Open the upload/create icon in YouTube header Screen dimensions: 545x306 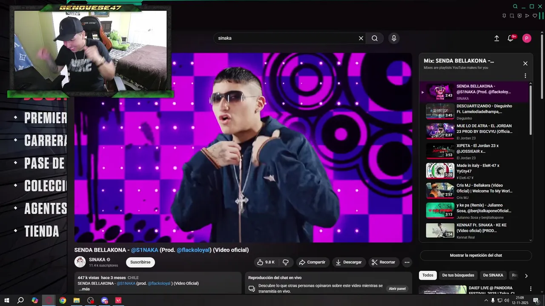pyautogui.click(x=496, y=38)
